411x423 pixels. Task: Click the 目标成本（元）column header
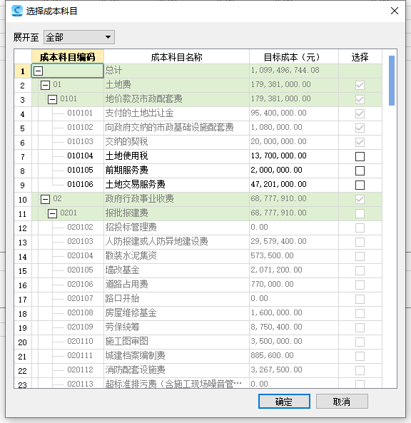coord(293,57)
